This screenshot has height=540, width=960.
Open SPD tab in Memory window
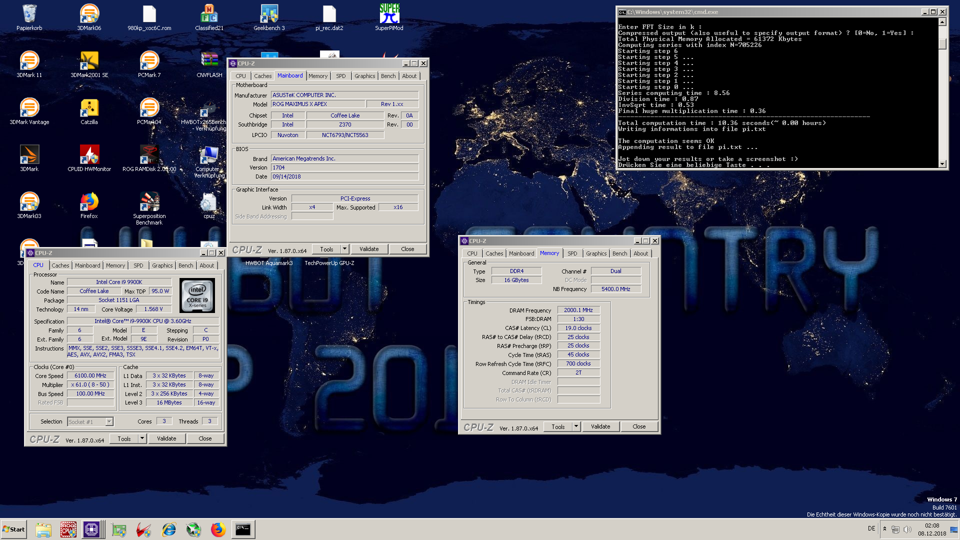(x=572, y=253)
